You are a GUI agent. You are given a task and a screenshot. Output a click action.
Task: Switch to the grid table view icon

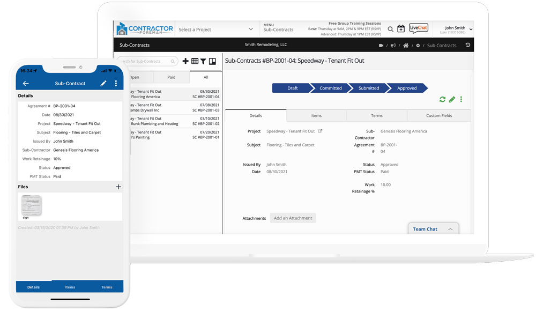195,62
